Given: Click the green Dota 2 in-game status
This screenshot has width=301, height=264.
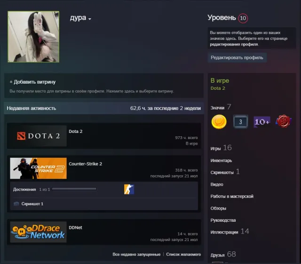Looking at the screenshot, I should (x=218, y=88).
